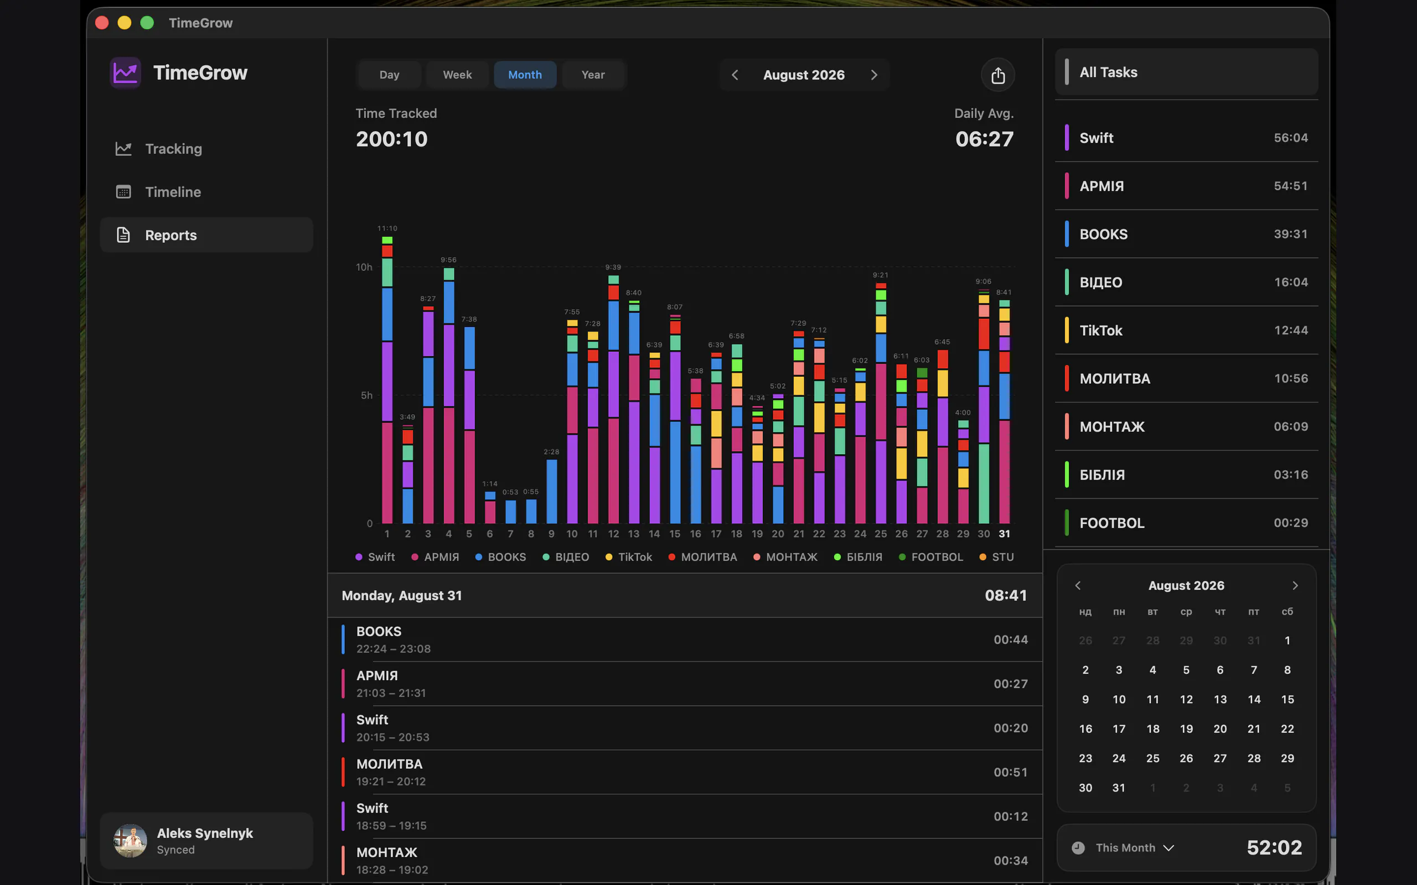Select the Month view tab
The width and height of the screenshot is (1417, 885).
525,75
